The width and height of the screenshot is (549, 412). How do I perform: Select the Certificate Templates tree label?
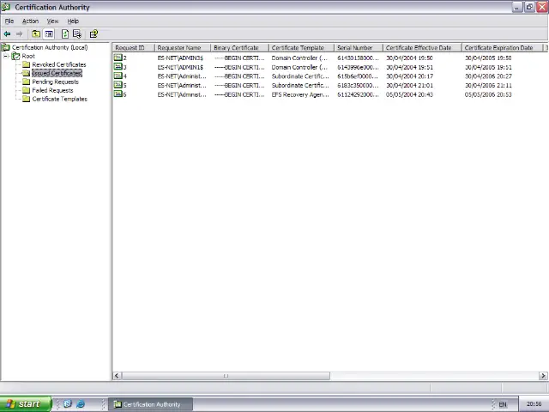[59, 99]
